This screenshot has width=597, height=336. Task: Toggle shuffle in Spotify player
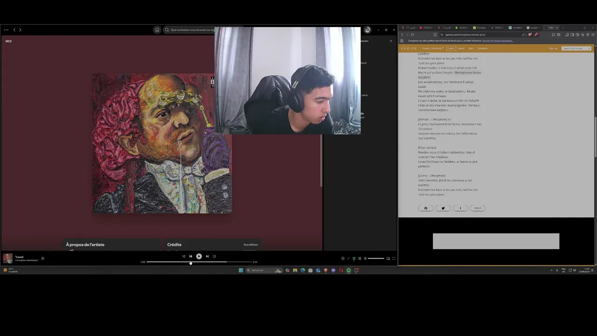click(x=183, y=256)
